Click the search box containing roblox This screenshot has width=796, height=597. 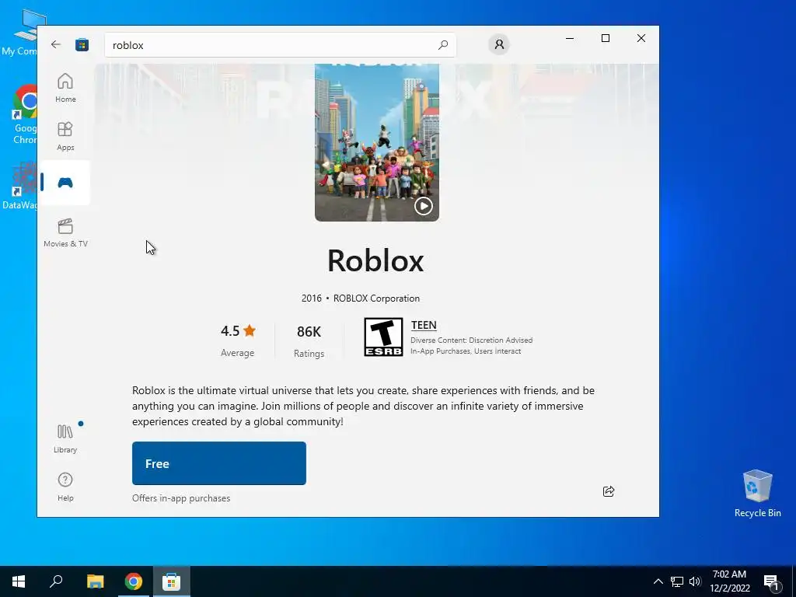pyautogui.click(x=280, y=44)
